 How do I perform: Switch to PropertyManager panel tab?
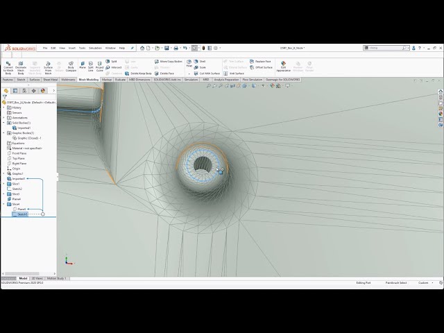click(15, 91)
